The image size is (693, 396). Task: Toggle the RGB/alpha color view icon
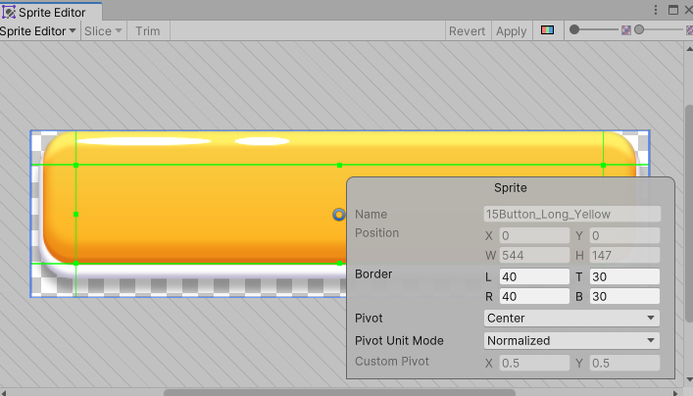coord(547,30)
